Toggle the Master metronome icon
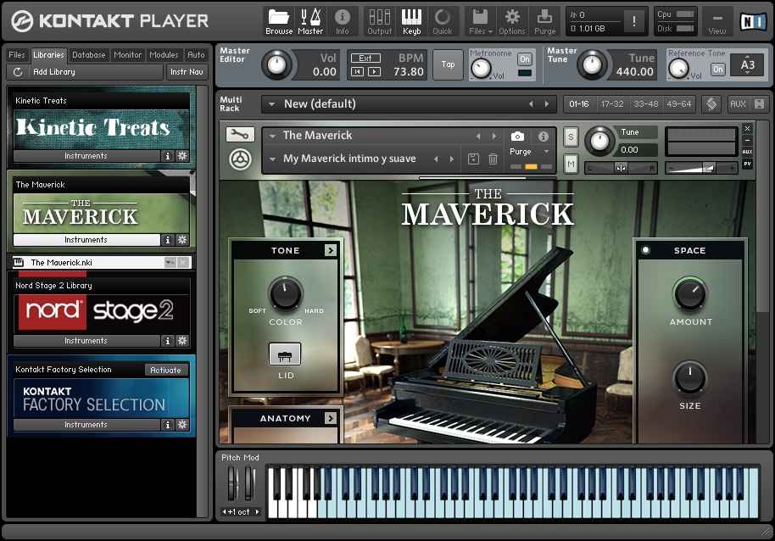This screenshot has height=541, width=775. click(x=310, y=22)
